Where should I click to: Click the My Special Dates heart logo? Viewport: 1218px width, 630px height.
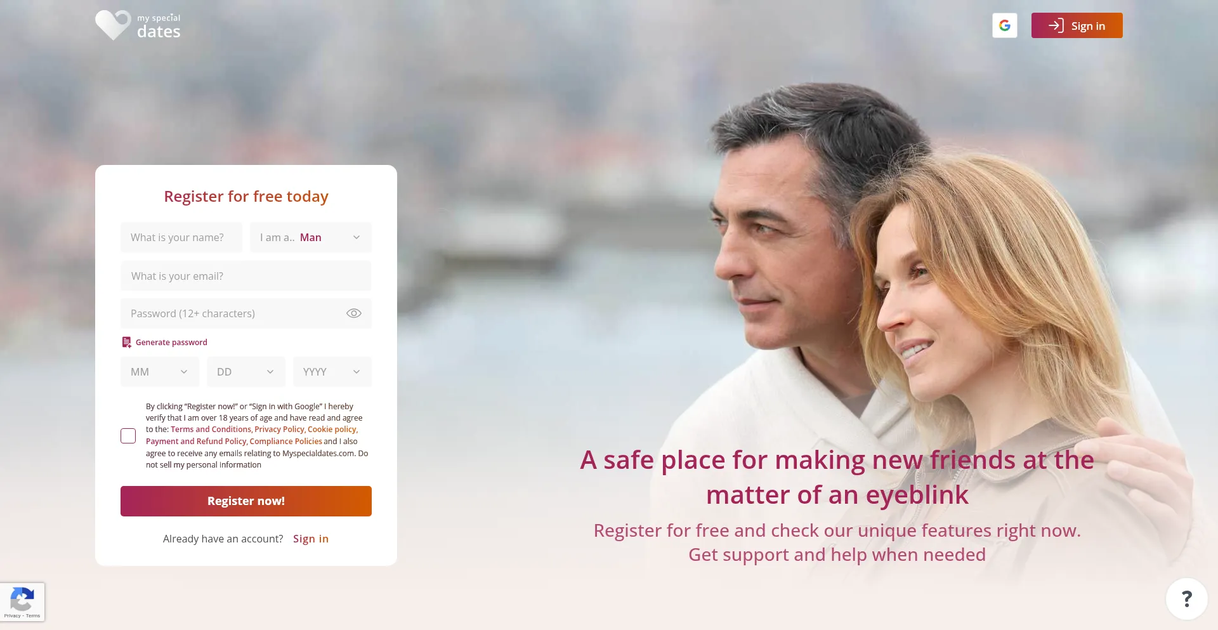click(x=113, y=25)
